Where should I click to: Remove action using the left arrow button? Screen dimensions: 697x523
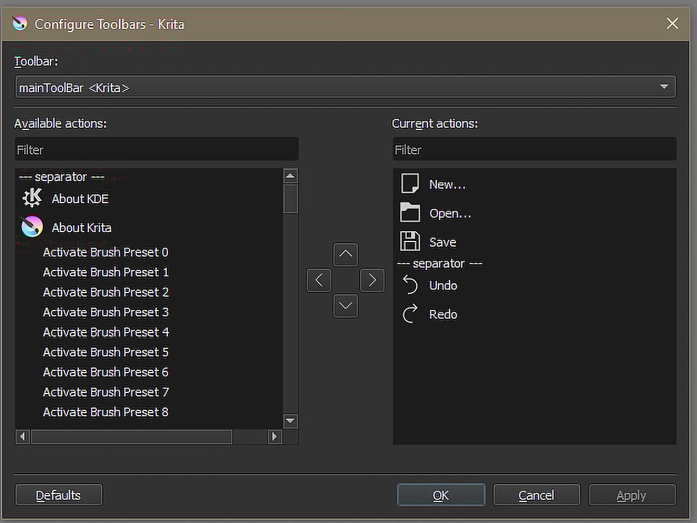(x=319, y=280)
